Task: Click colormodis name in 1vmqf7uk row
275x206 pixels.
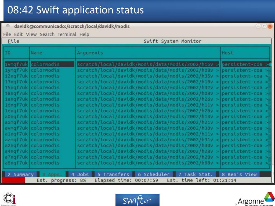Action: [52, 64]
